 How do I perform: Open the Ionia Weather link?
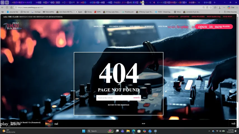click(x=198, y=16)
